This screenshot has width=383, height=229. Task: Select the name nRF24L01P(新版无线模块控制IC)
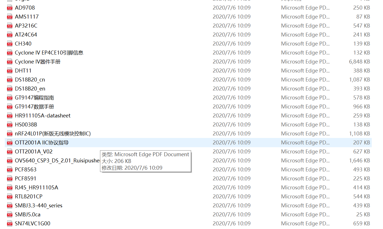tap(53, 133)
